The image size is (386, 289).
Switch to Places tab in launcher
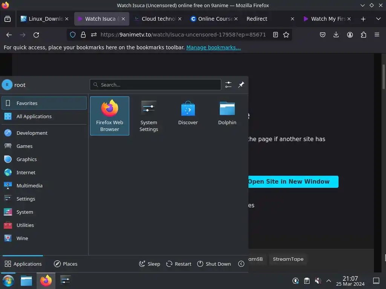click(x=66, y=264)
